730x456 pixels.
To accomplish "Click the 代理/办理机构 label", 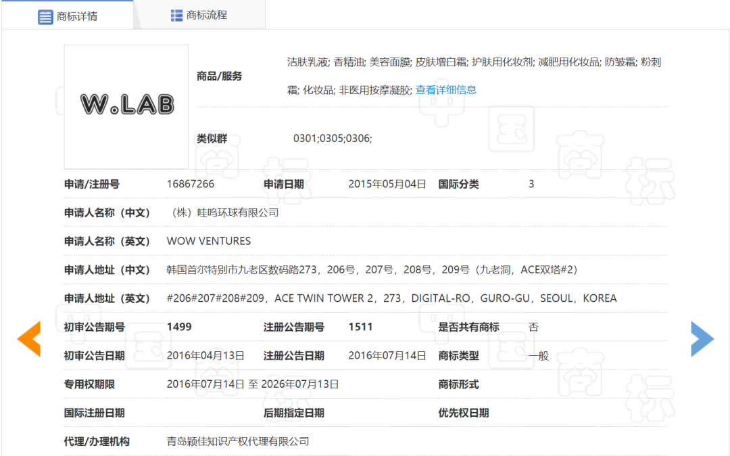I will pyautogui.click(x=97, y=441).
